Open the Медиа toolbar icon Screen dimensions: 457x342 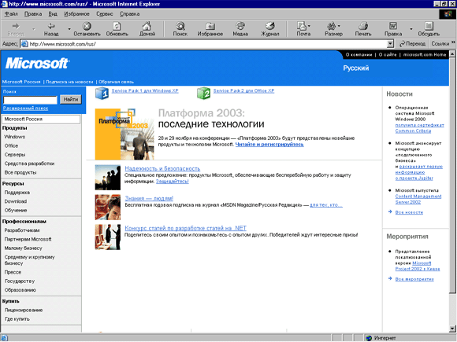[240, 26]
